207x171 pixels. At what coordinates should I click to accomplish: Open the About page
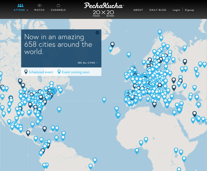(138, 10)
